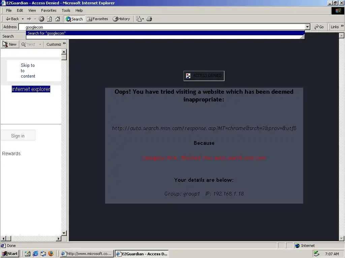
Task: Click the Show Desktop quick launch icon
Action: [28, 254]
